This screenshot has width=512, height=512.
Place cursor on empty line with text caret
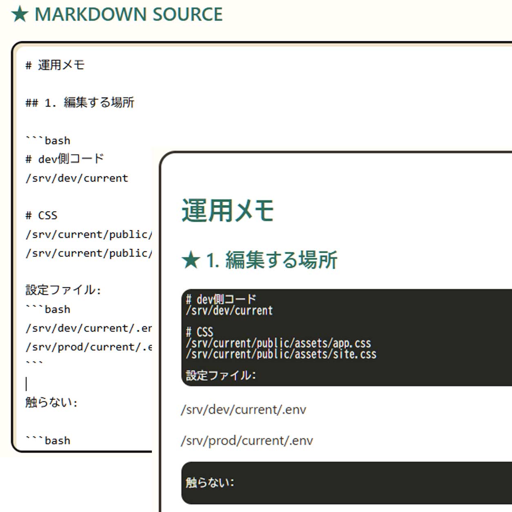(x=27, y=384)
